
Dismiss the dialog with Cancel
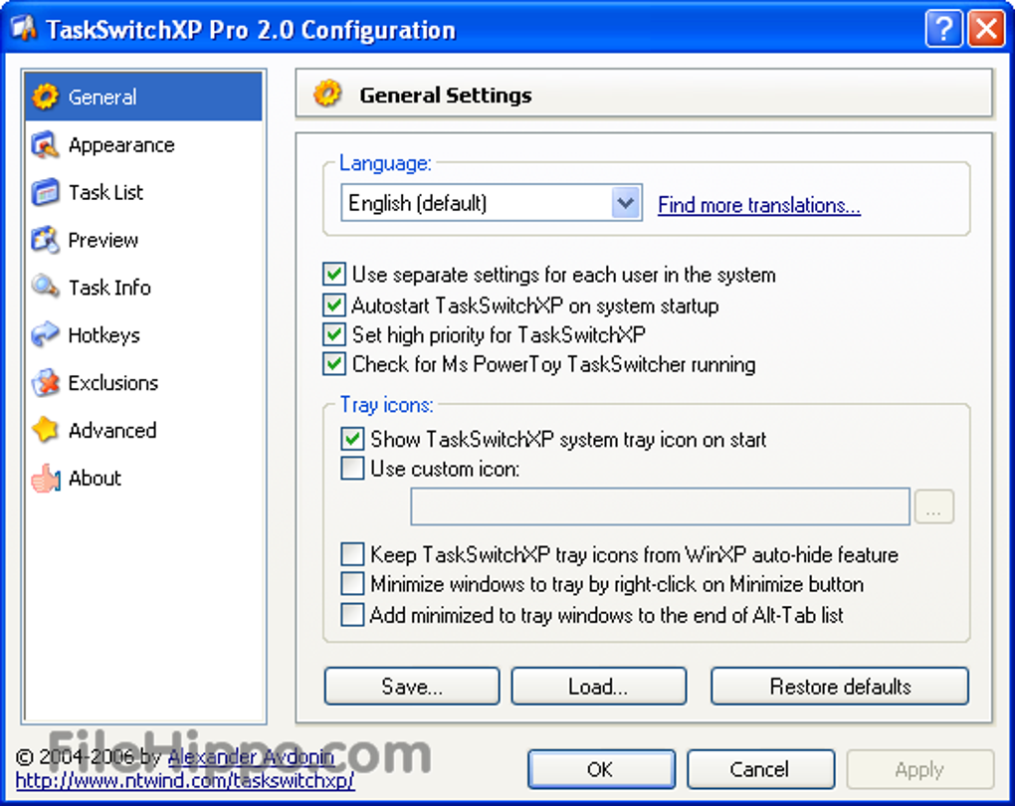tap(760, 769)
